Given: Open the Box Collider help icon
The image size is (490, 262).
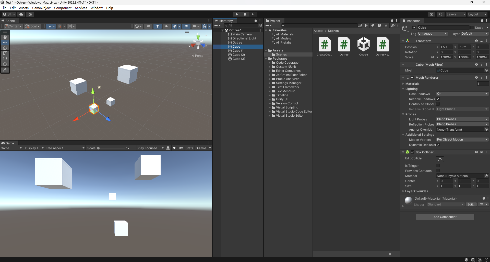Looking at the screenshot, I should point(476,152).
